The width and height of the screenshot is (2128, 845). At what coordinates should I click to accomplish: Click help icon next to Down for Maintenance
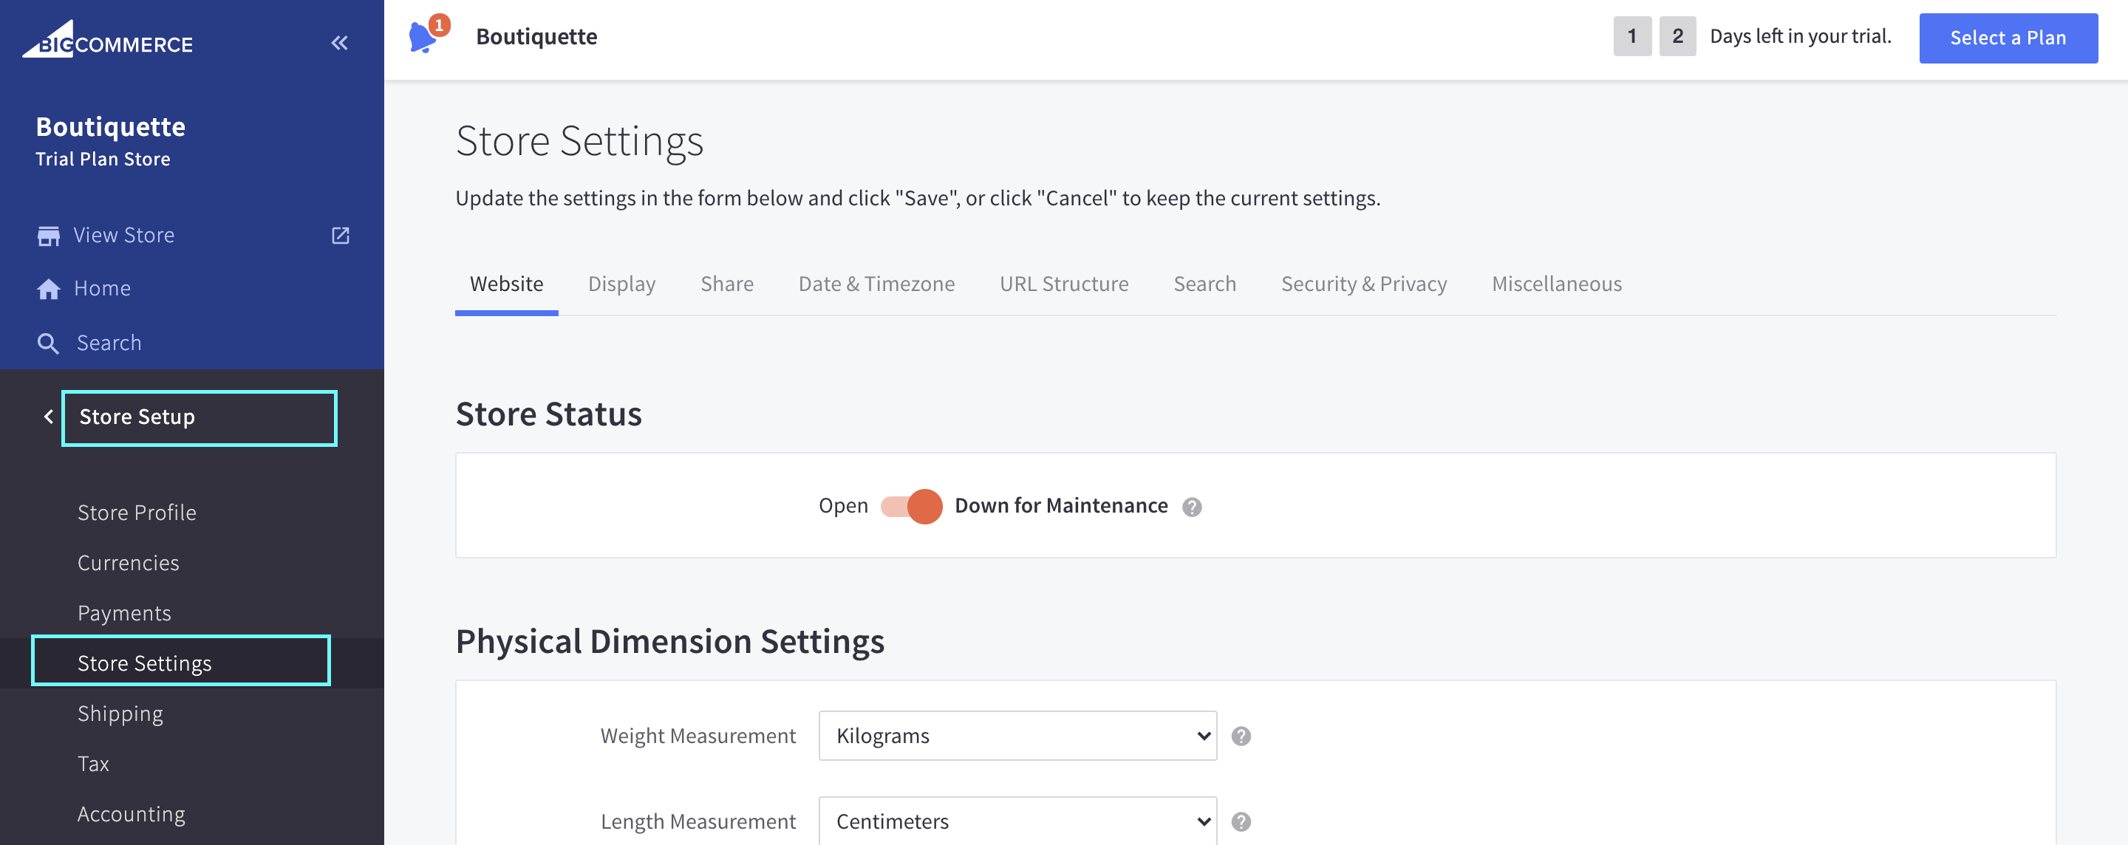click(1191, 507)
